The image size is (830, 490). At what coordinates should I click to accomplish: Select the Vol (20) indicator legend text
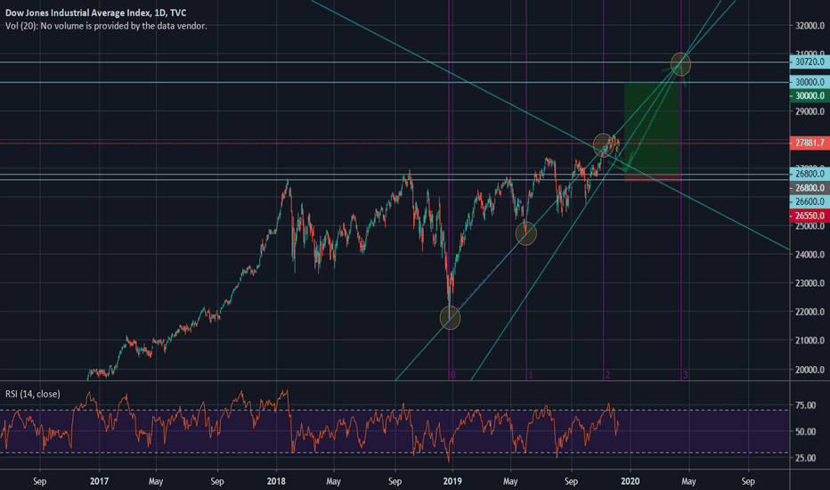coord(106,26)
